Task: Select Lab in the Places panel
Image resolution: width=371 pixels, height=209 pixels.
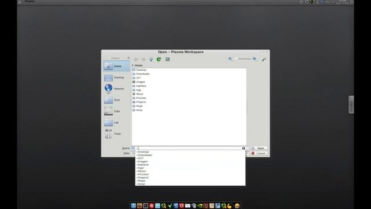Action: tap(117, 122)
